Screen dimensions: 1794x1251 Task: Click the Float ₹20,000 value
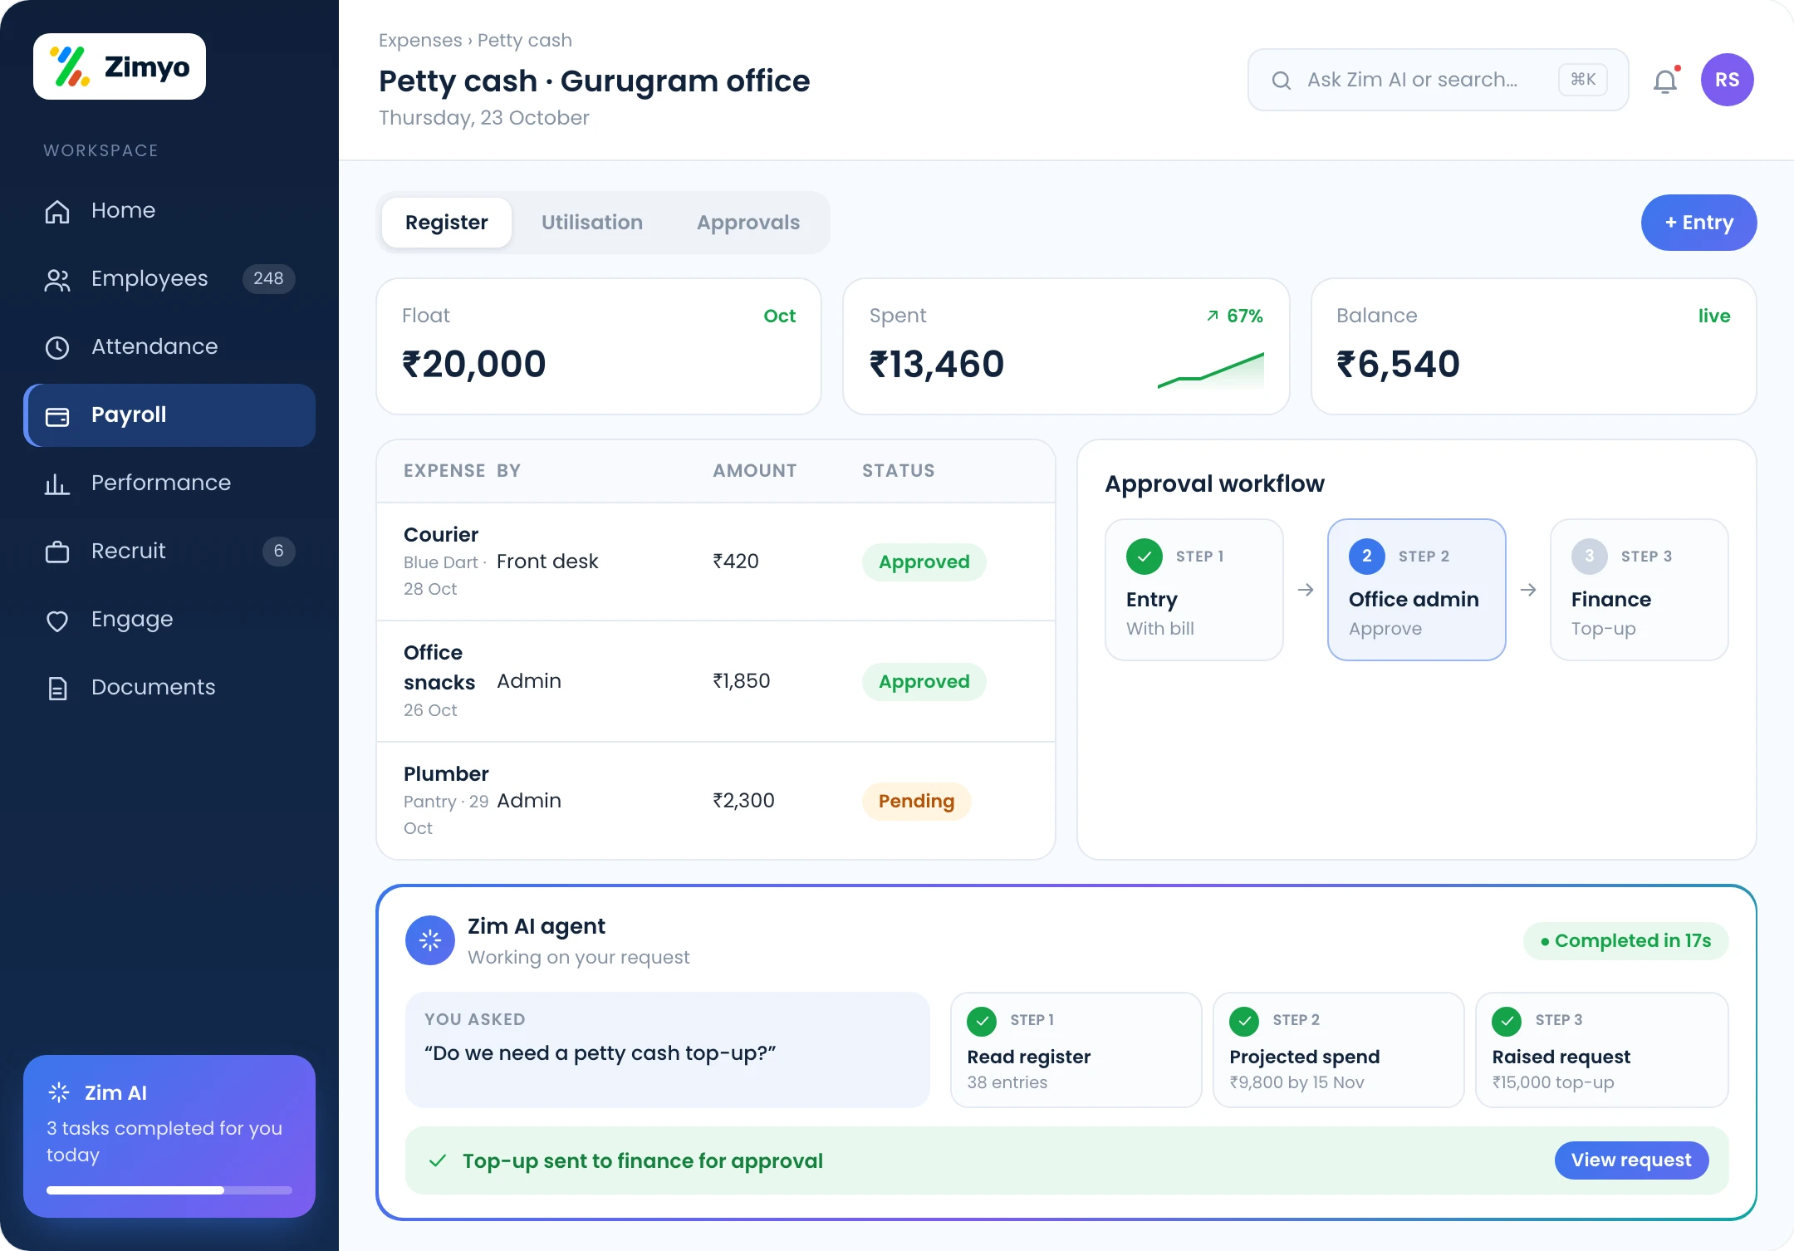point(474,364)
